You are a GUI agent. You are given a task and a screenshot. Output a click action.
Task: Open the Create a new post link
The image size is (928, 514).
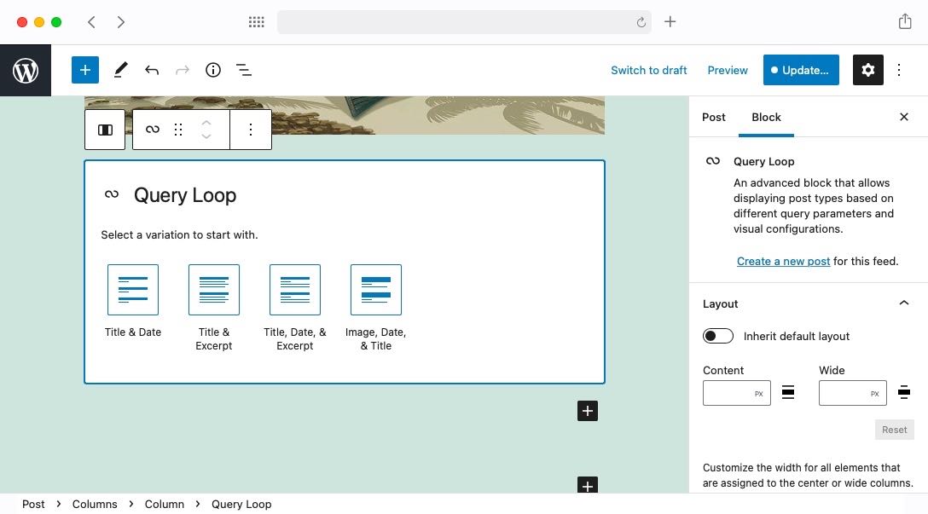tap(783, 261)
